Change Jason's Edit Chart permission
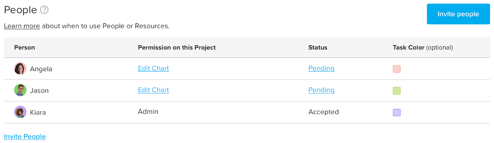 pyautogui.click(x=153, y=90)
